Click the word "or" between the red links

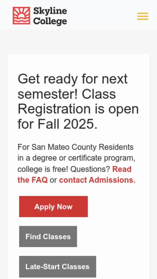53,180
